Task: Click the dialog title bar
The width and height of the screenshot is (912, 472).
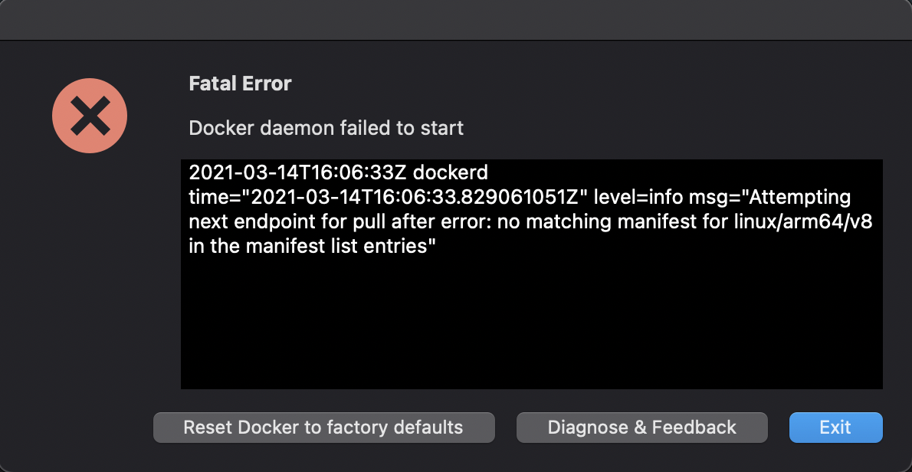Action: pyautogui.click(x=456, y=19)
